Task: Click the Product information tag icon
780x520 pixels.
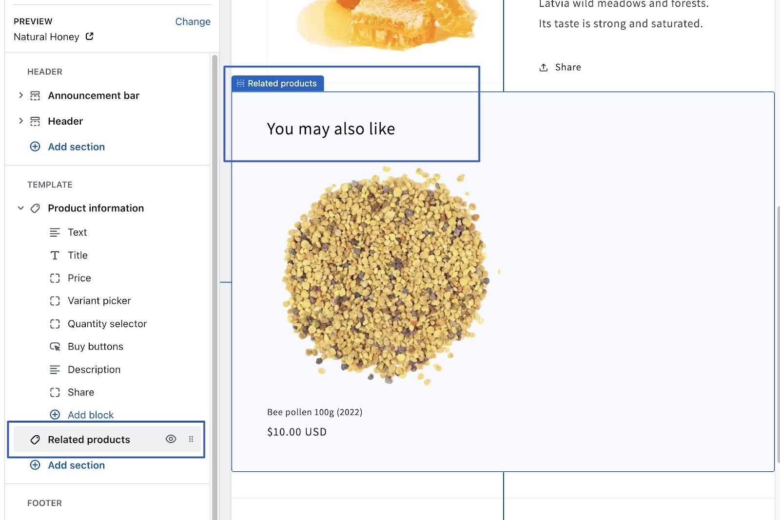Action: tap(35, 208)
